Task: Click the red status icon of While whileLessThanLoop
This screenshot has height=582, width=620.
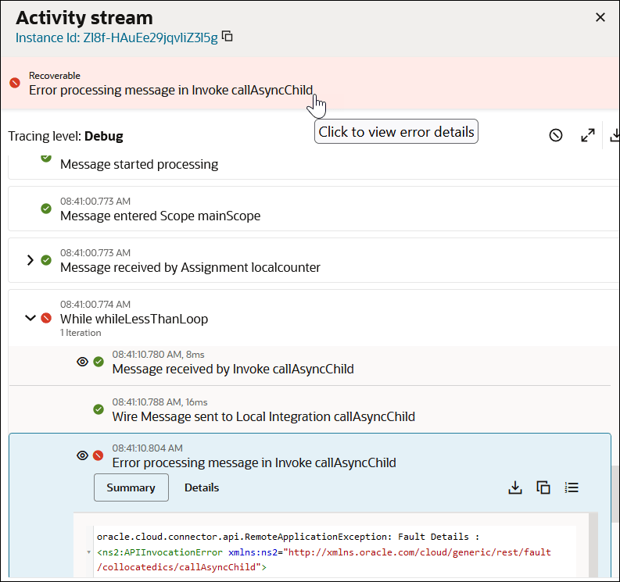Action: point(46,318)
